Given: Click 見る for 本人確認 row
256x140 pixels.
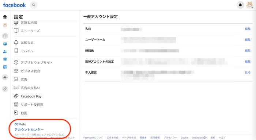Looking at the screenshot, I should point(248,73).
